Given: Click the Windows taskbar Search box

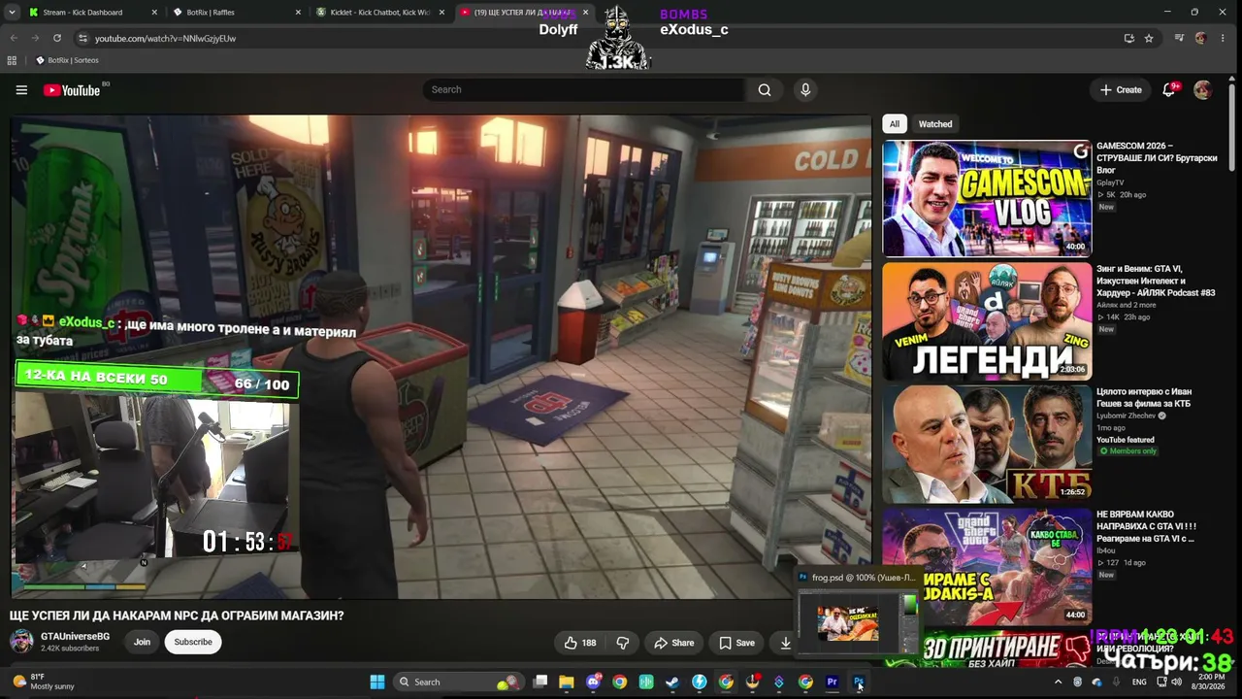Looking at the screenshot, I should coord(458,682).
